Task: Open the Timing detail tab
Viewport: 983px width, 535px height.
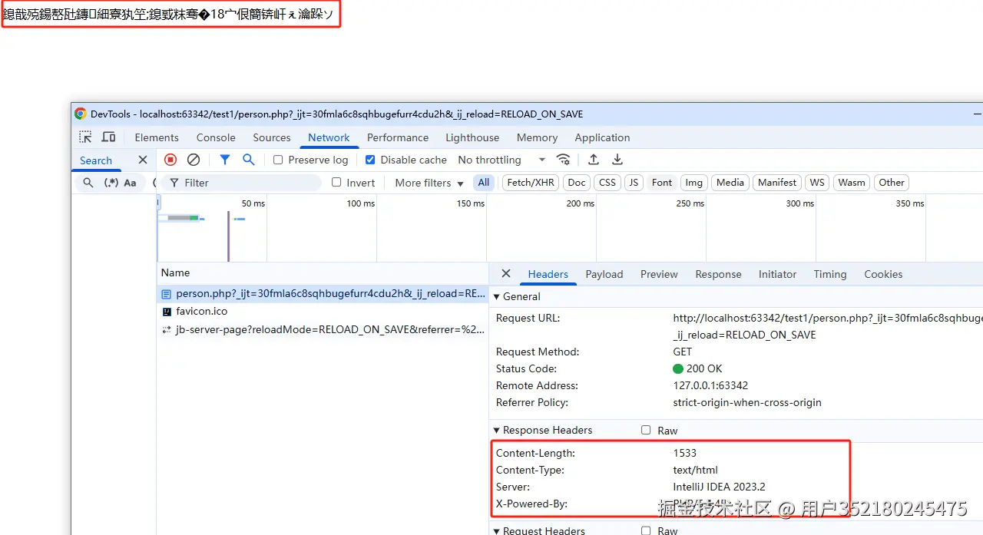Action: (x=830, y=274)
